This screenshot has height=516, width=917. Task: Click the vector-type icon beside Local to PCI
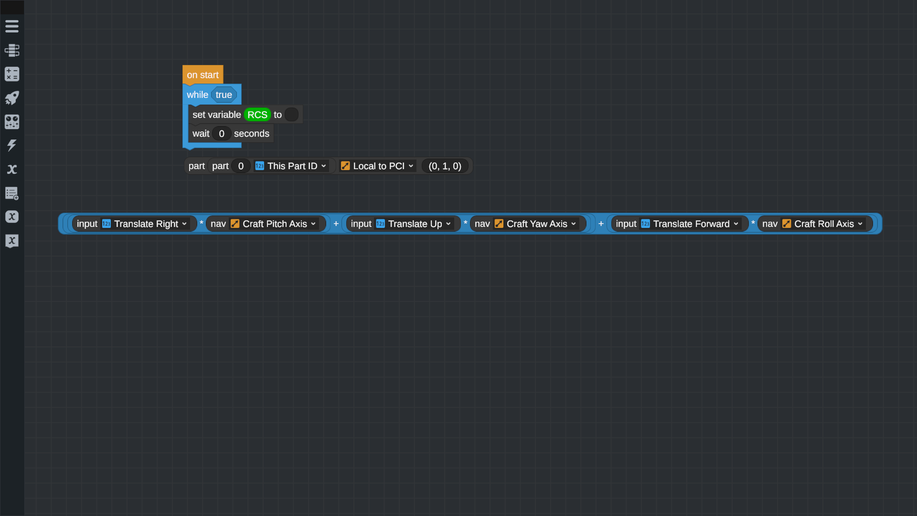point(345,166)
